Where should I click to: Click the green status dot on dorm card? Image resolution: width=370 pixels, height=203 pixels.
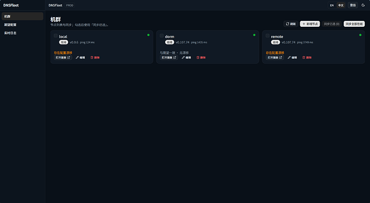(x=254, y=35)
